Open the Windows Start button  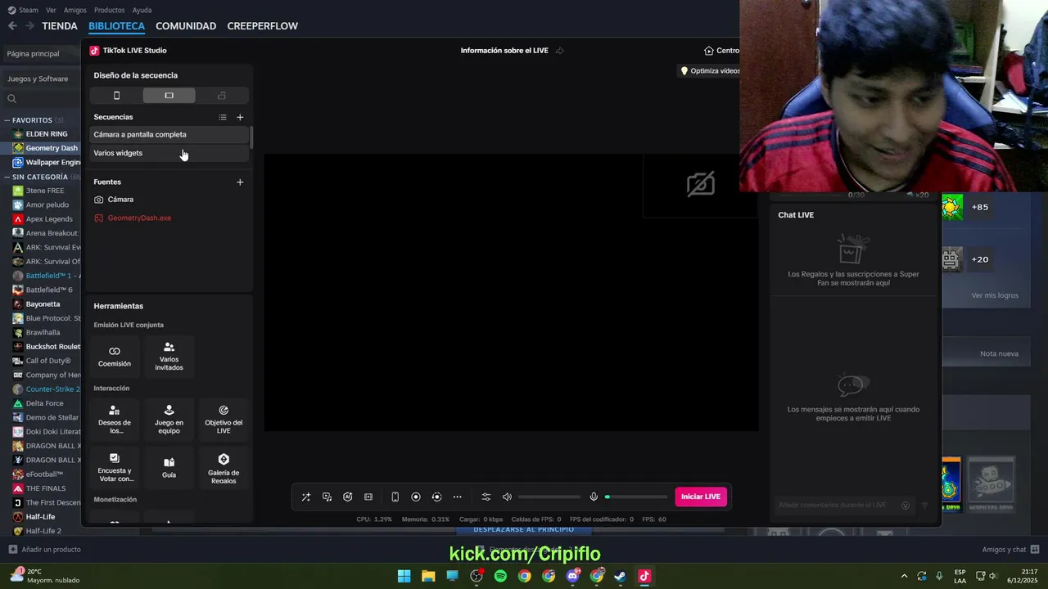[x=404, y=576]
